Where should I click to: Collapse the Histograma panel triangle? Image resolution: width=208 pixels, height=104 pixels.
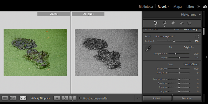click(200, 15)
